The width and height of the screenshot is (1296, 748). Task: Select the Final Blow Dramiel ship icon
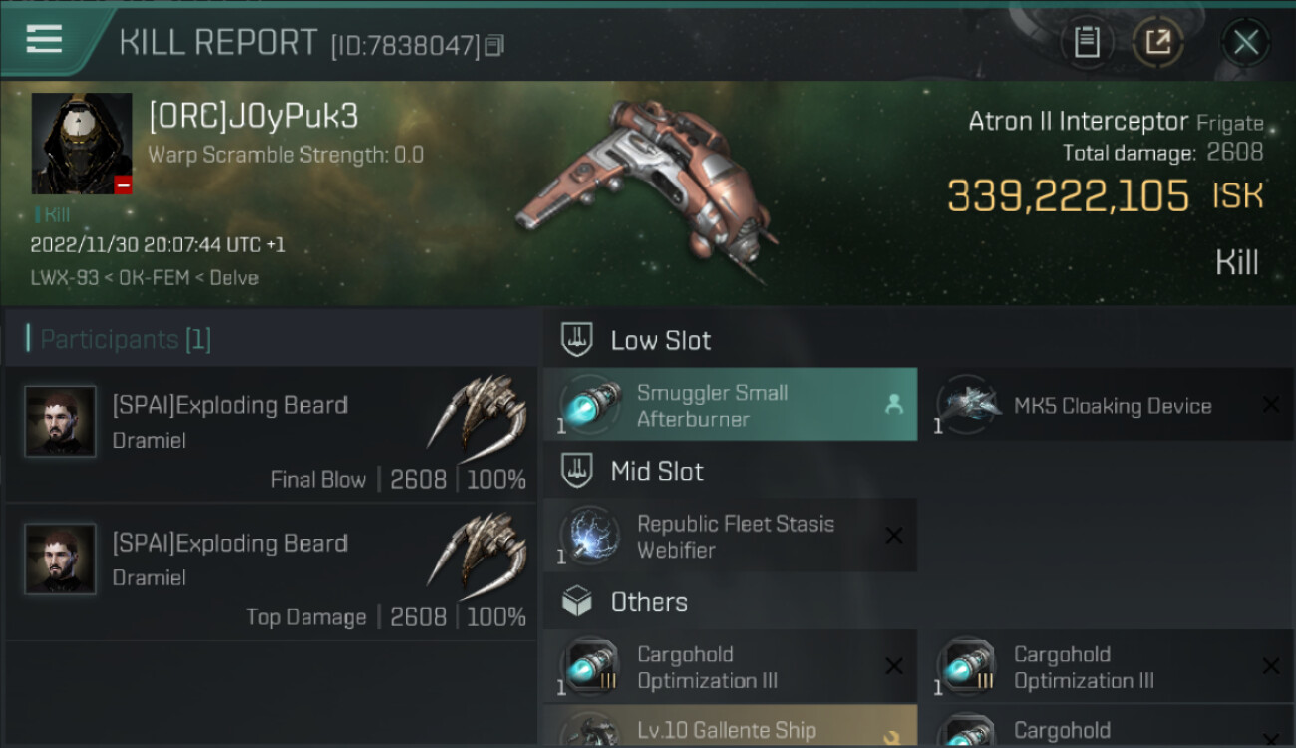(478, 418)
